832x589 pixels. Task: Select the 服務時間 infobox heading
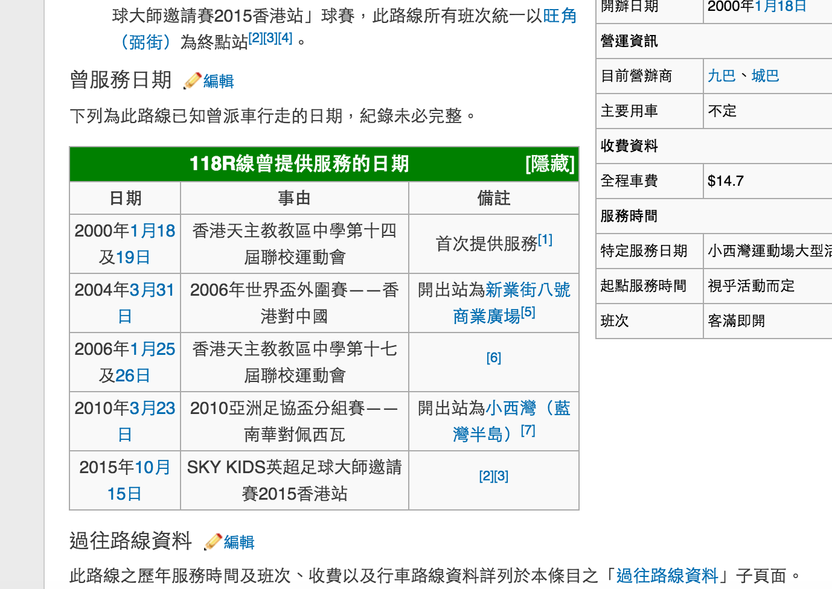[629, 216]
